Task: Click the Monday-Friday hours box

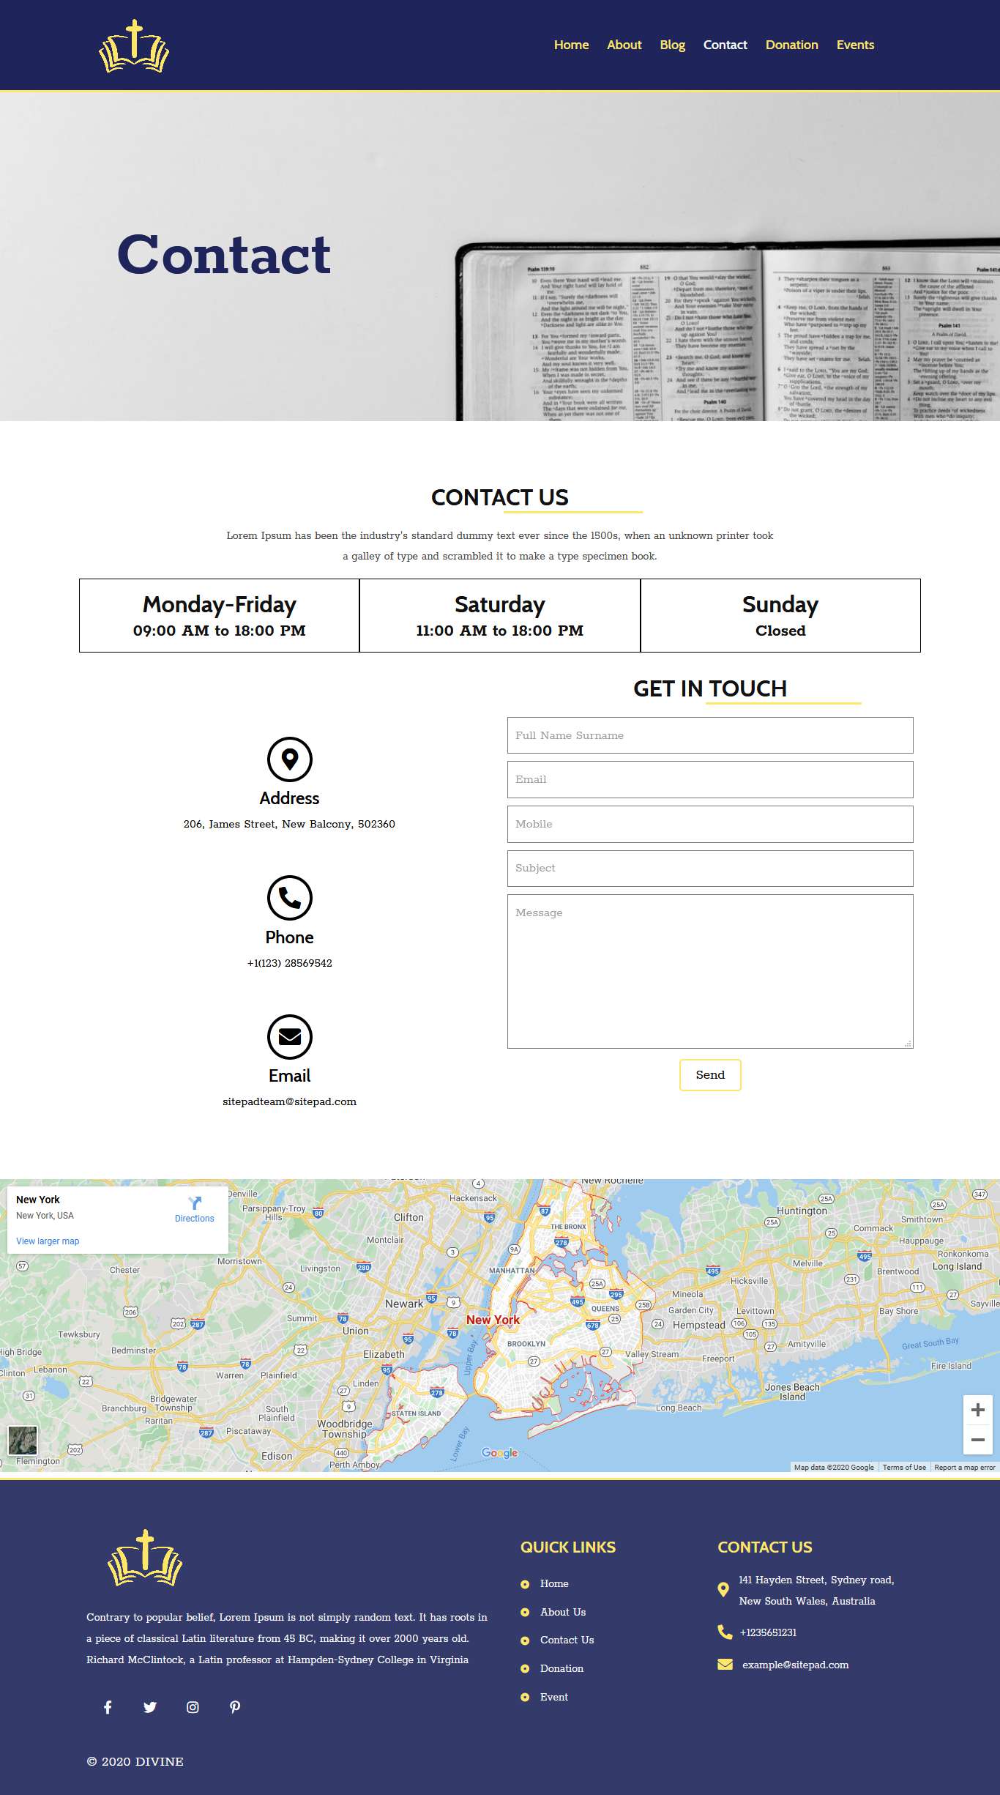Action: pos(220,615)
